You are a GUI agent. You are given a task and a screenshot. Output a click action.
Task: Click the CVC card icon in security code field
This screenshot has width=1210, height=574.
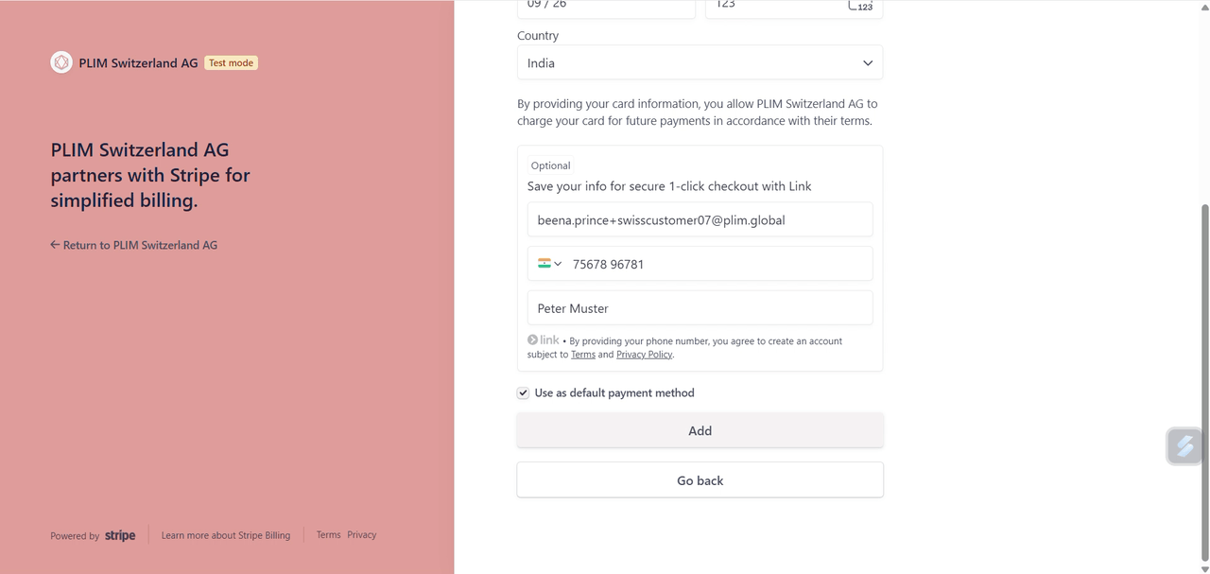pyautogui.click(x=859, y=6)
